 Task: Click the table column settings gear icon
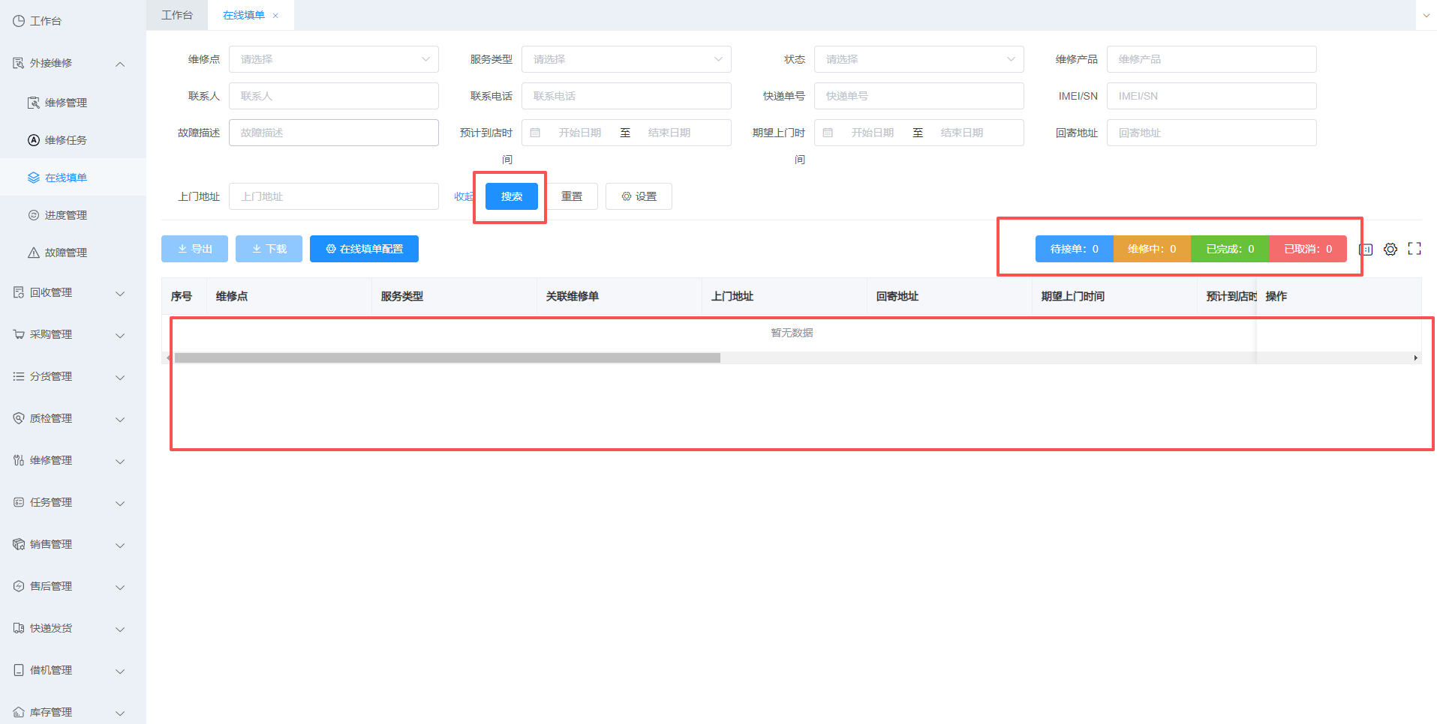[x=1390, y=250]
